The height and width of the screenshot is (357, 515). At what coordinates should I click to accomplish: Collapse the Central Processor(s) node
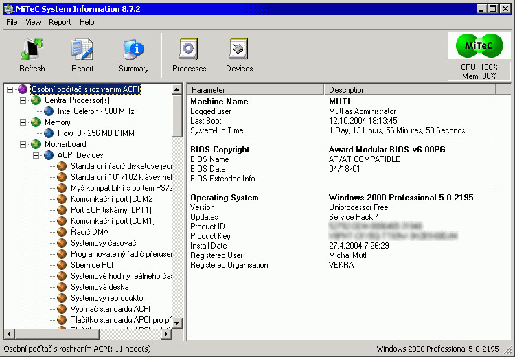(23, 100)
